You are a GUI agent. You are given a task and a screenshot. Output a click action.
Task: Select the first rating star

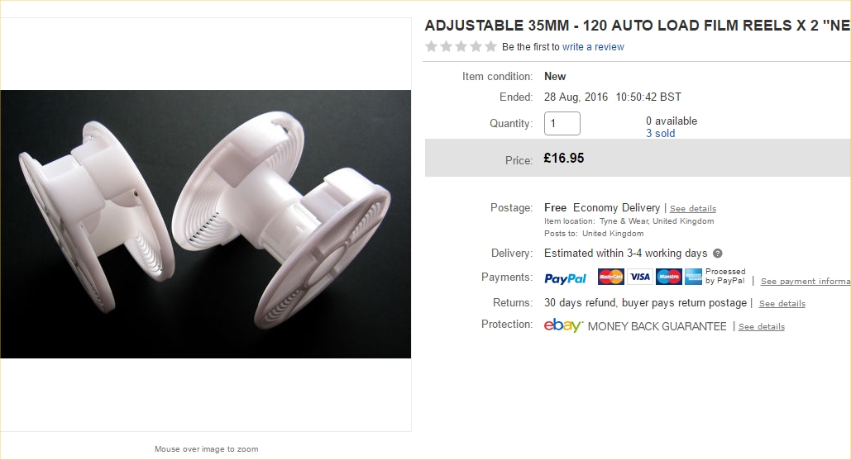[431, 47]
